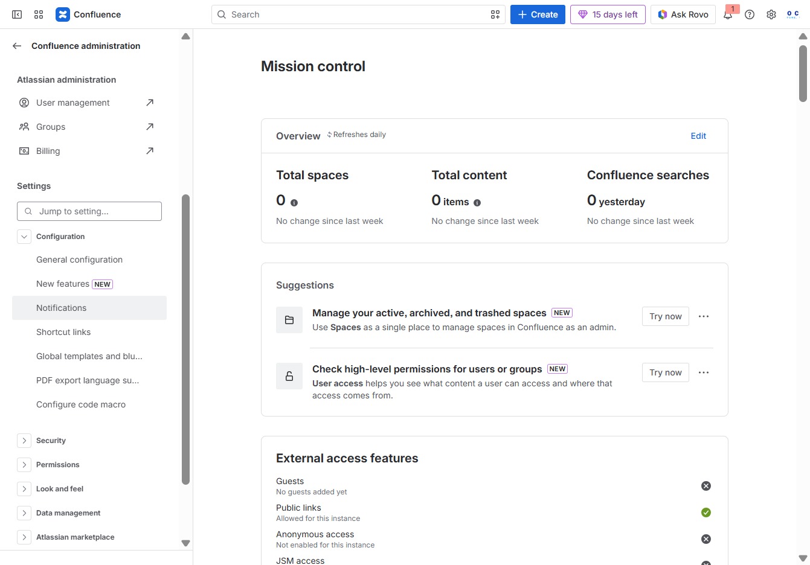Click the Groups people icon
This screenshot has width=810, height=565.
[x=24, y=127]
